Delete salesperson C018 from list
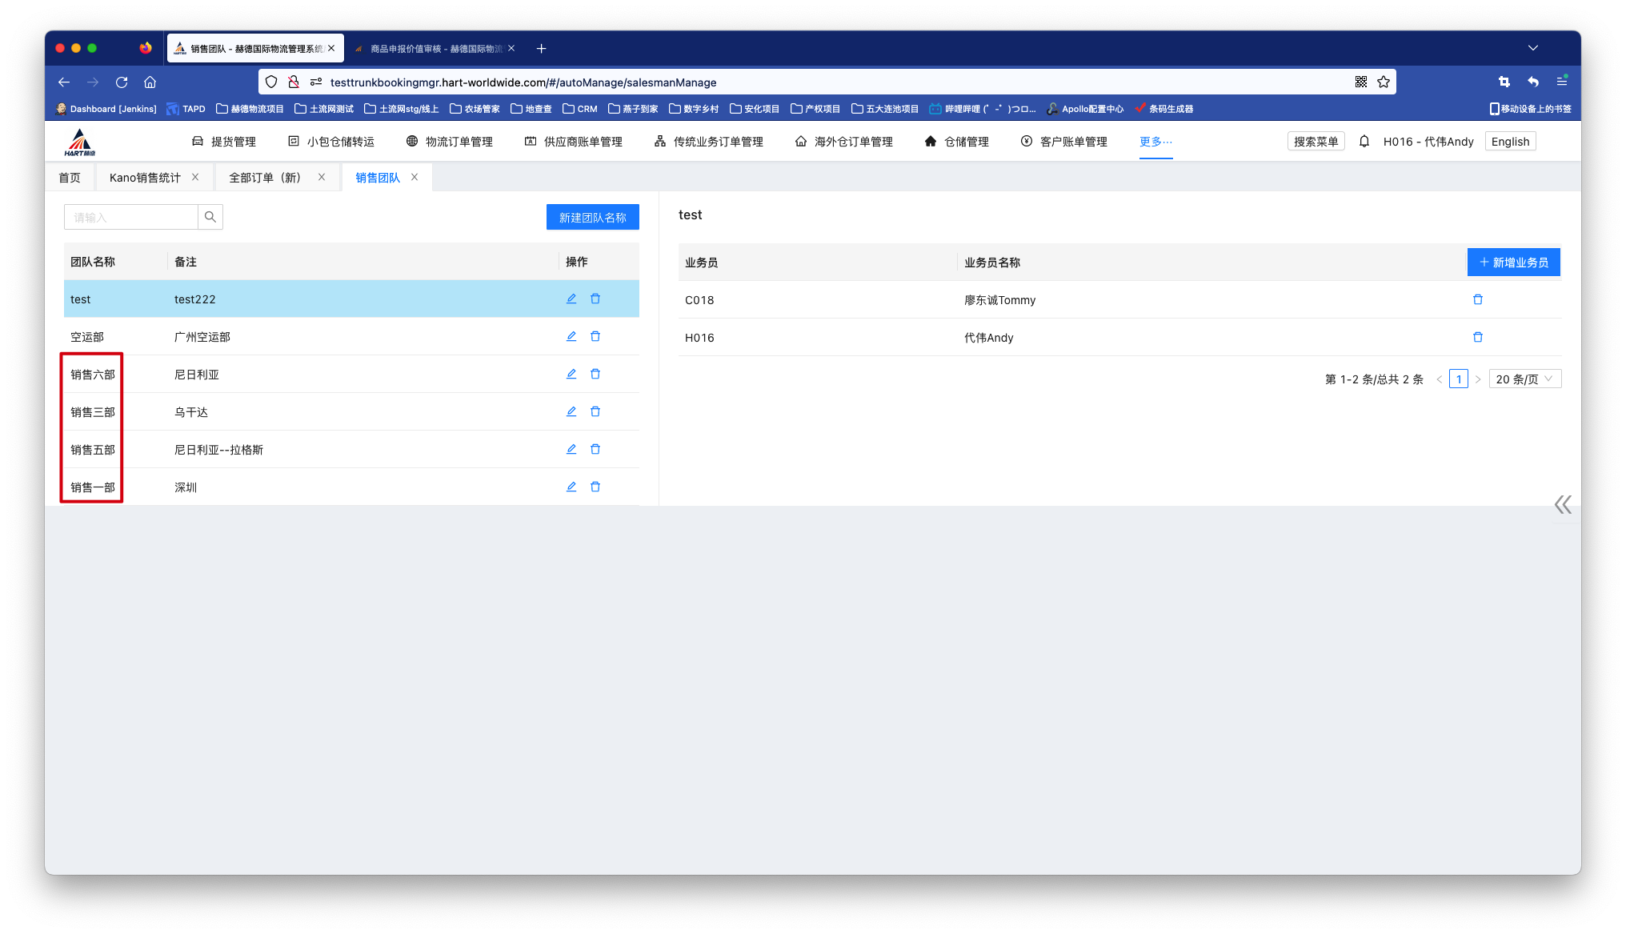Viewport: 1626px width, 934px height. tap(1478, 300)
